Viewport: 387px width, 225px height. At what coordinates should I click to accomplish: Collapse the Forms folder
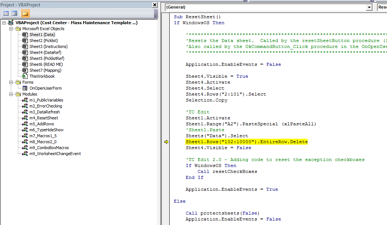click(10, 82)
